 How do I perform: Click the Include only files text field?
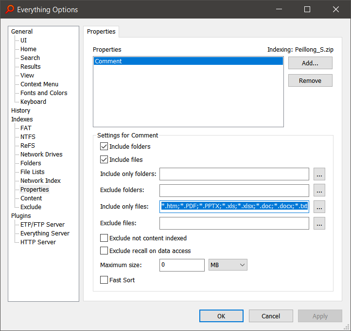point(234,207)
